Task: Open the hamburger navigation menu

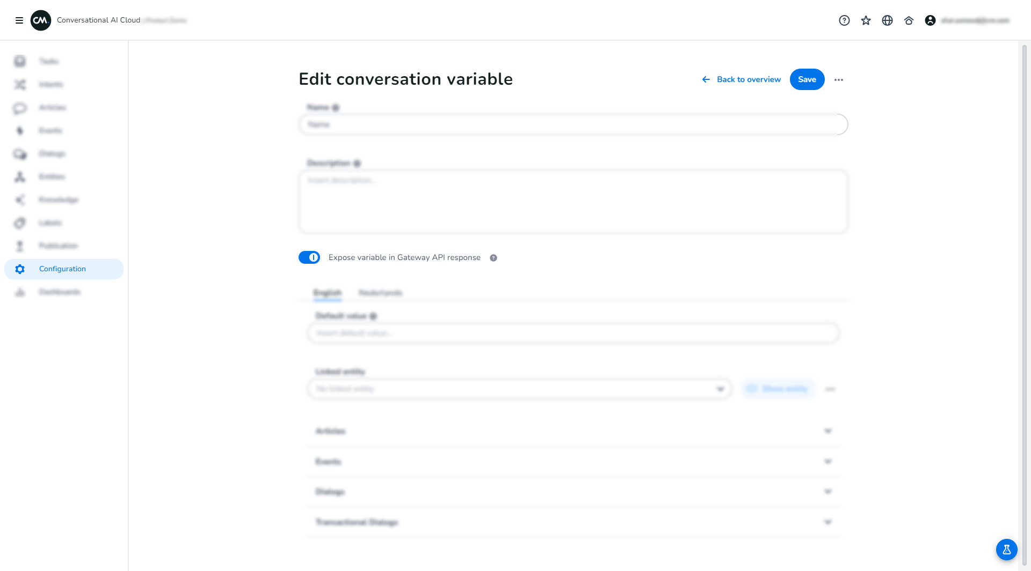Action: tap(19, 20)
